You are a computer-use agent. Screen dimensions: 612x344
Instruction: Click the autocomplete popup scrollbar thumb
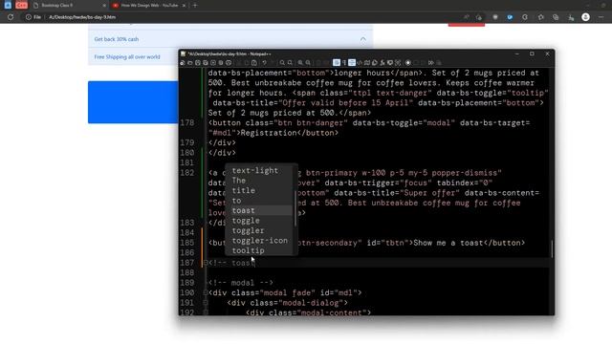tap(295, 208)
